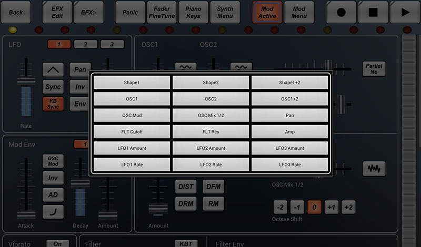The width and height of the screenshot is (421, 247).
Task: Choose Shape1+2 as modulation target
Action: (x=290, y=83)
